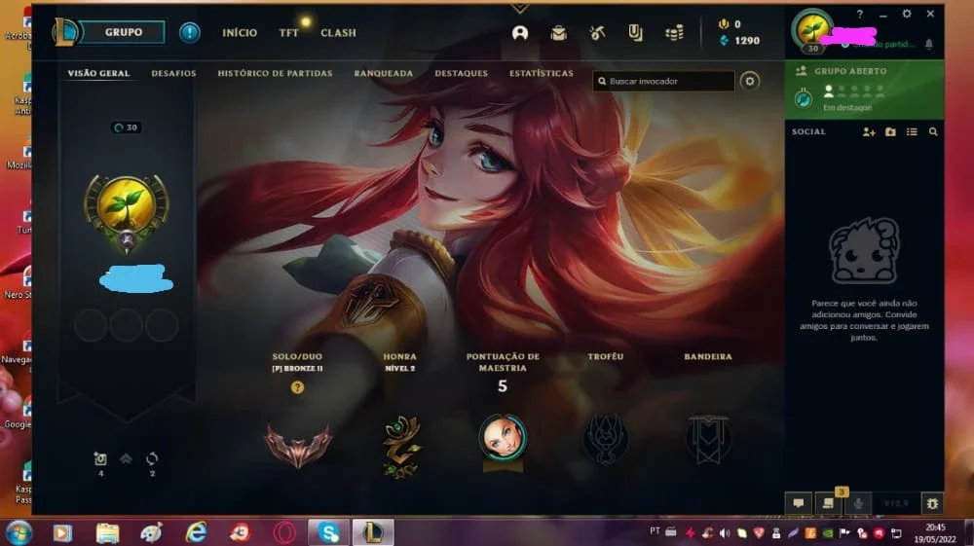Open HISTÓRICO DE PARTIDAS tab

[275, 73]
